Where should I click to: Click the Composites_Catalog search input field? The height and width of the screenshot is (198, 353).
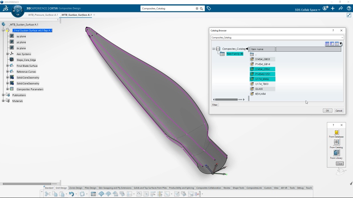[168, 8]
